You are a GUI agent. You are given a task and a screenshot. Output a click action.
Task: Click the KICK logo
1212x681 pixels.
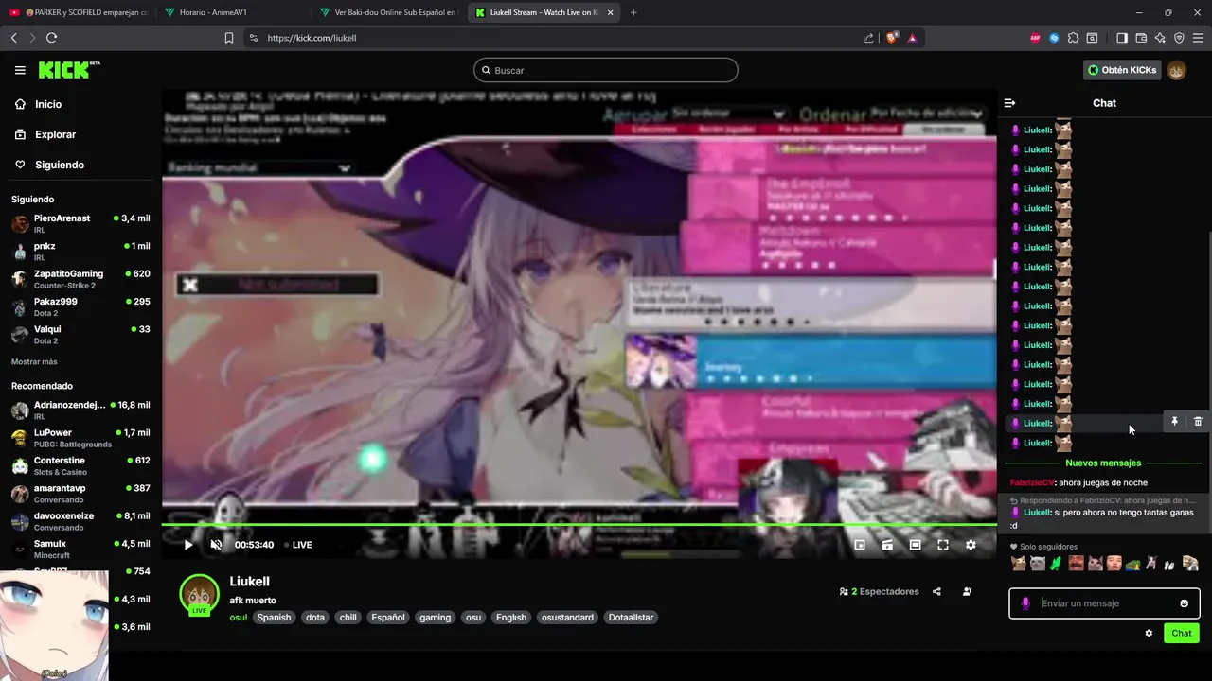pos(68,70)
